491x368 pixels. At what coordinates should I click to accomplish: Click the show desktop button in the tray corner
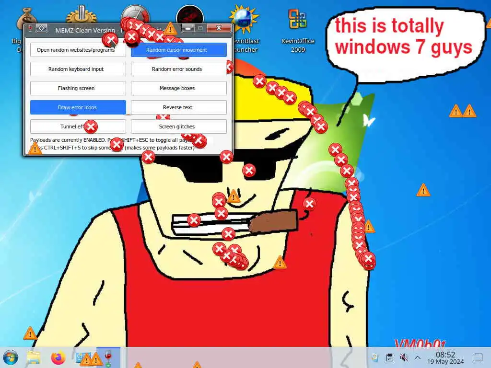click(x=478, y=357)
